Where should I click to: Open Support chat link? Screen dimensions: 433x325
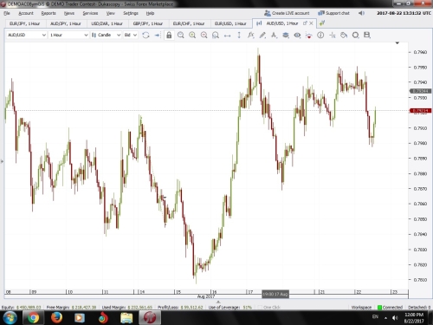coord(333,13)
